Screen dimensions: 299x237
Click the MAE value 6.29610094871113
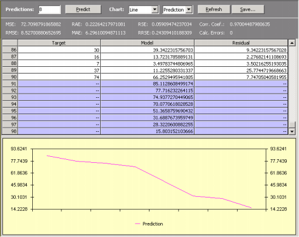pos(105,33)
